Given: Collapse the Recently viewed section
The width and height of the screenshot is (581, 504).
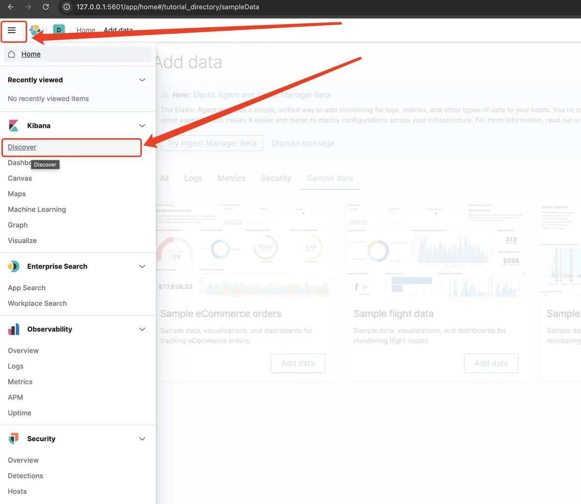Looking at the screenshot, I should click(x=142, y=80).
